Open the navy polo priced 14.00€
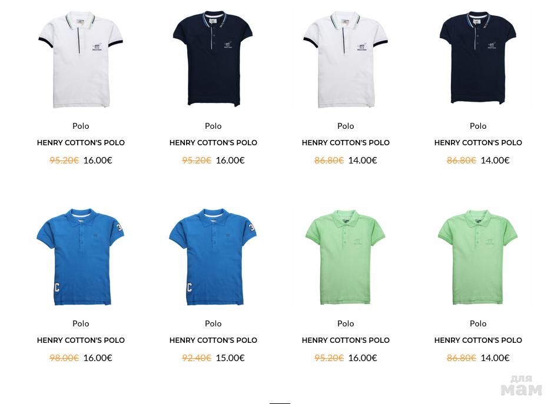551x404 pixels. pos(478,58)
